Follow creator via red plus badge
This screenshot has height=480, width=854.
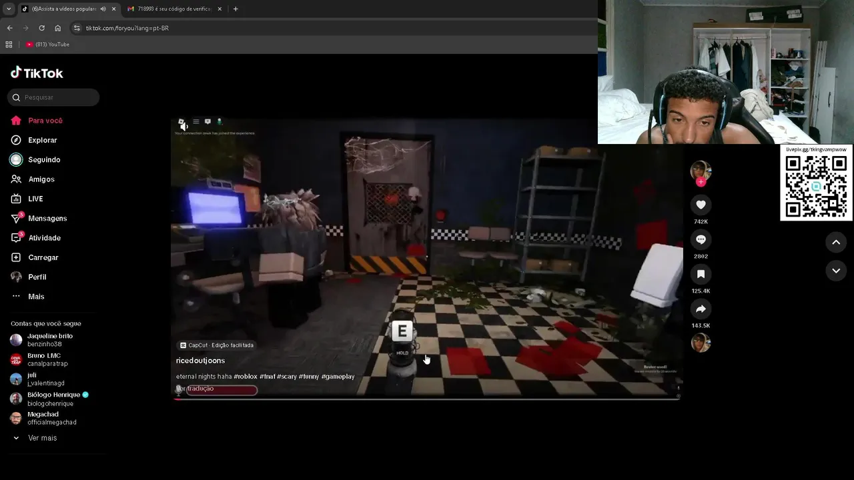(x=701, y=182)
